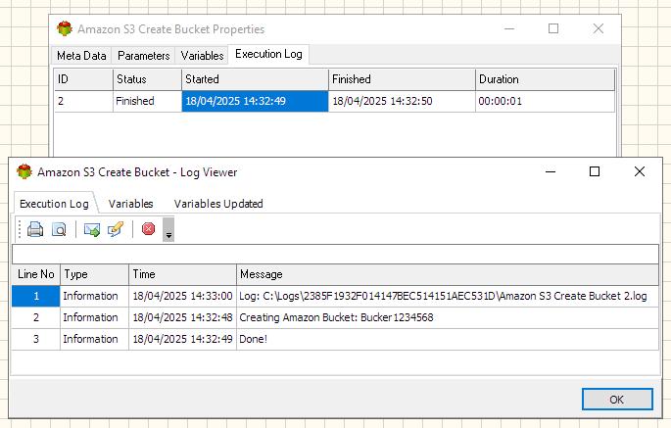Sort by the Finished column header

[x=402, y=79]
